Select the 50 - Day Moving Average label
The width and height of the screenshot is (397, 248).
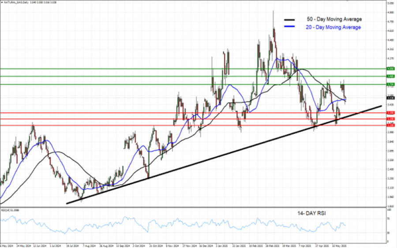(334, 19)
